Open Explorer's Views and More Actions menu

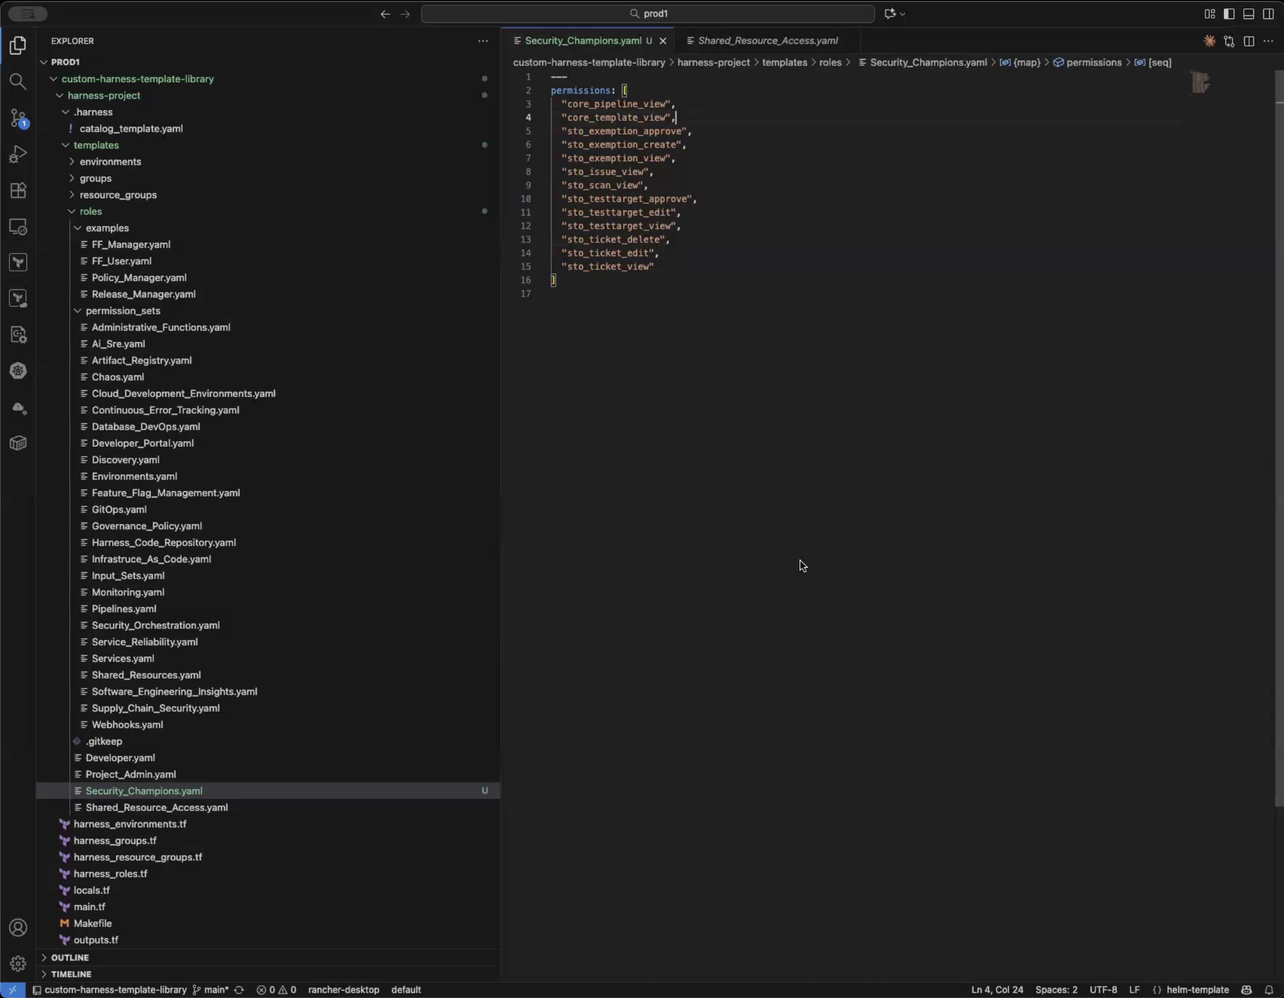coord(482,41)
